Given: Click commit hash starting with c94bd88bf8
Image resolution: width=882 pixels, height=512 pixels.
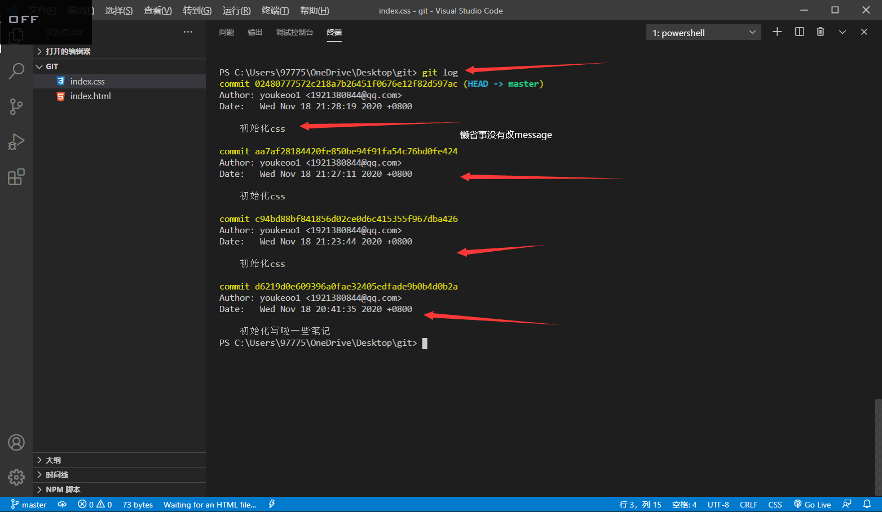Looking at the screenshot, I should click(356, 219).
